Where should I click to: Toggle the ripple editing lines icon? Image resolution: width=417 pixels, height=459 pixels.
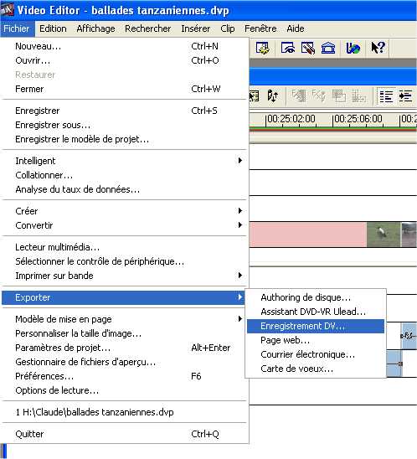pyautogui.click(x=386, y=96)
